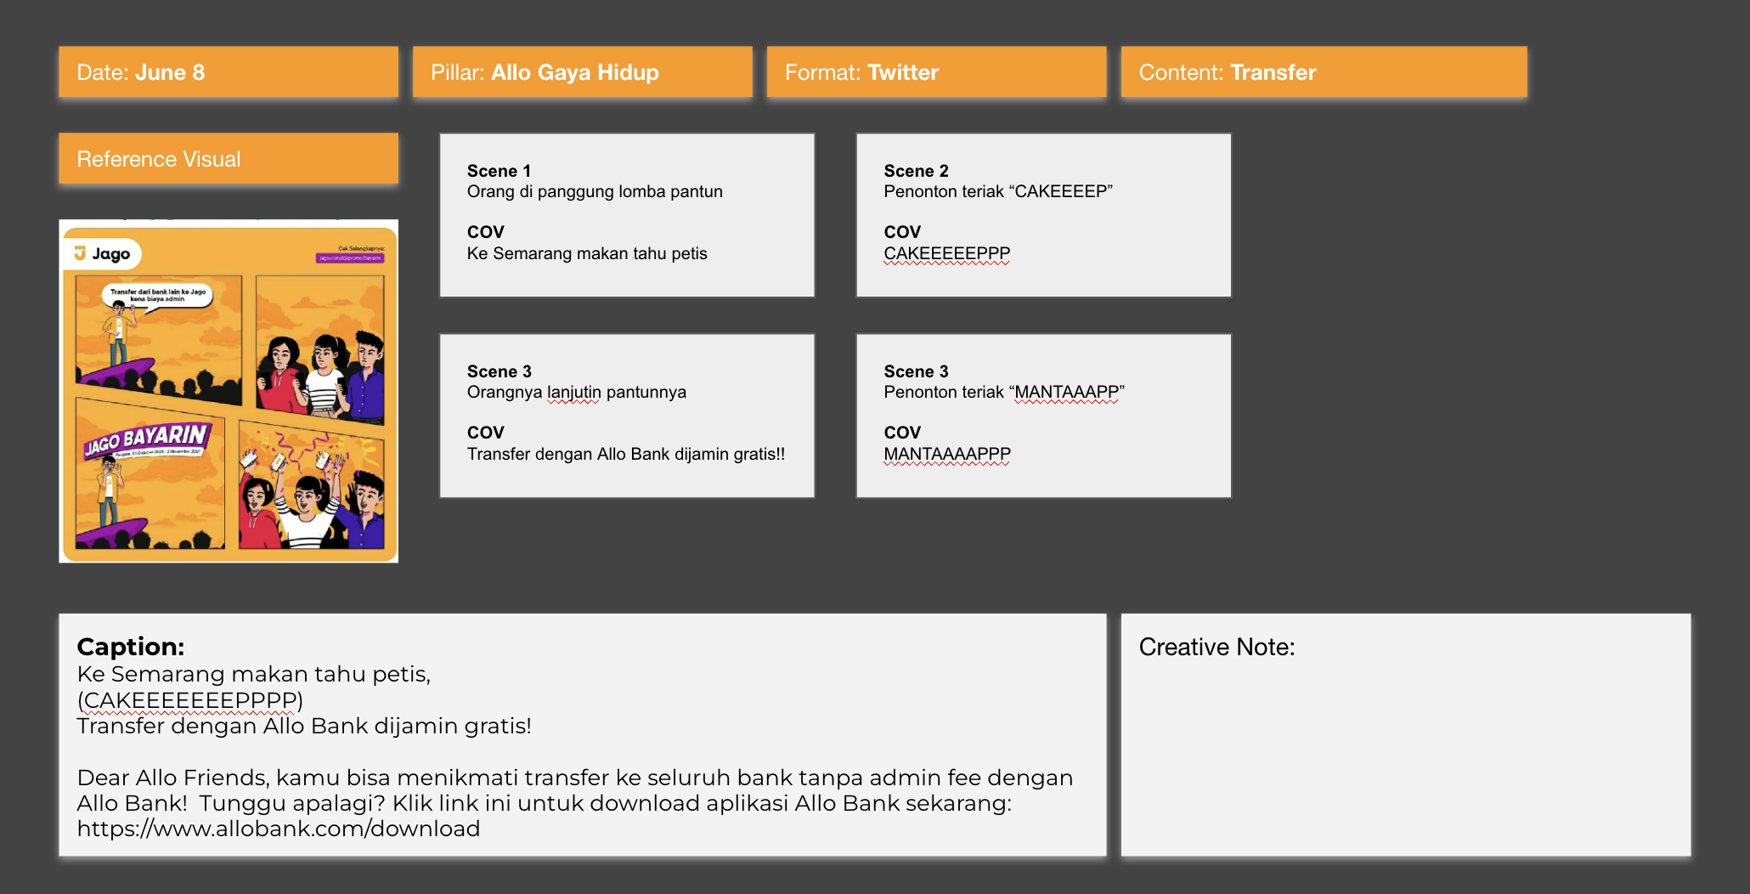
Task: Click "Penonton teriak “MANTAAAPP”" line
Action: pos(1004,392)
